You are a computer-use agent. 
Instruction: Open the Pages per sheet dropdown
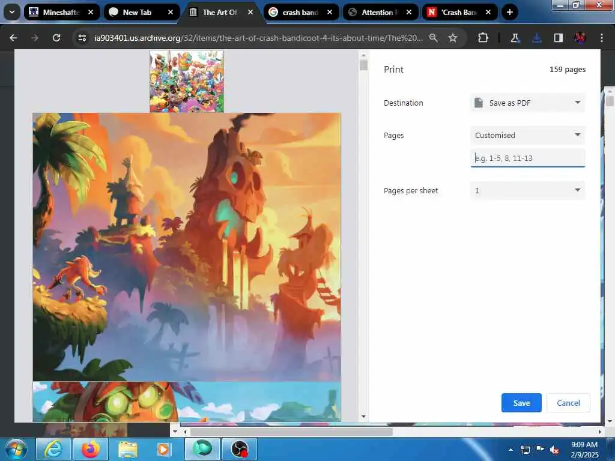tap(527, 190)
